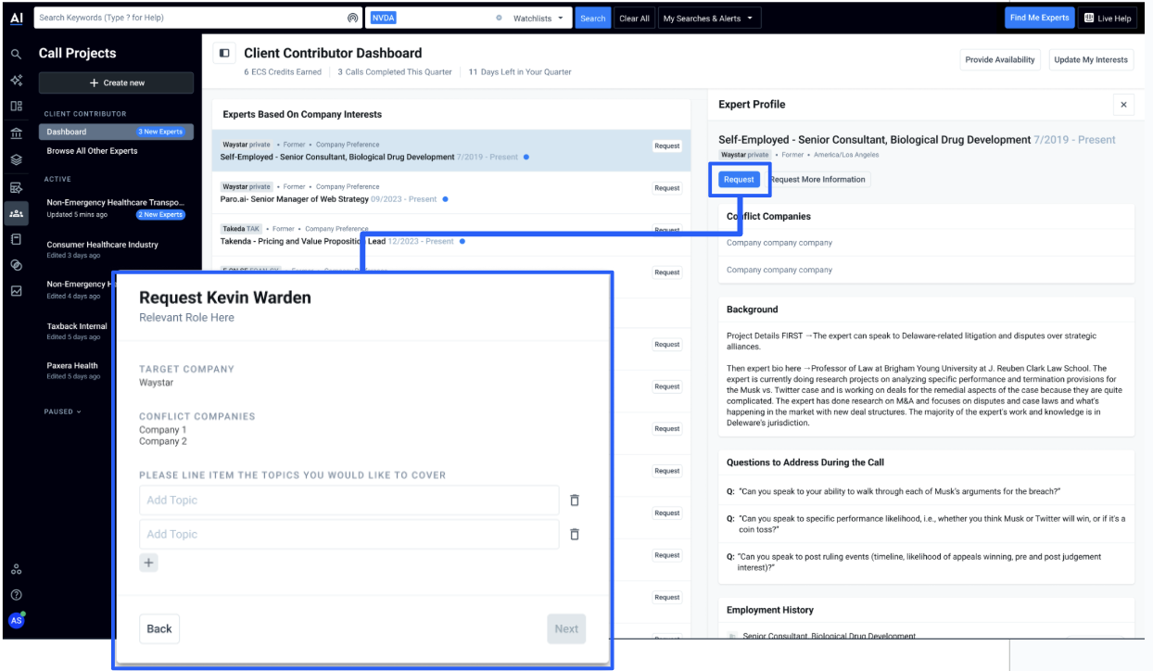Open the sparkle AI icon in sidebar
The width and height of the screenshot is (1153, 671).
point(16,82)
